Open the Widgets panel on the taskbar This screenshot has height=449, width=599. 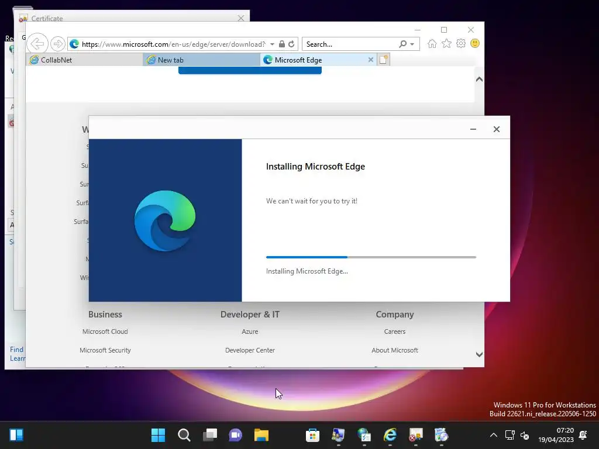pos(16,435)
